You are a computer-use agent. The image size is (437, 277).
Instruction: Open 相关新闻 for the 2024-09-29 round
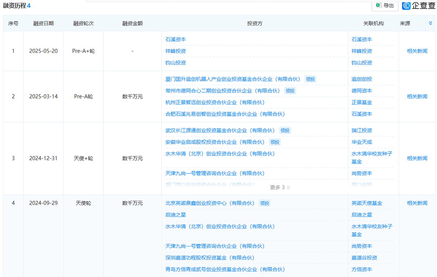(417, 203)
